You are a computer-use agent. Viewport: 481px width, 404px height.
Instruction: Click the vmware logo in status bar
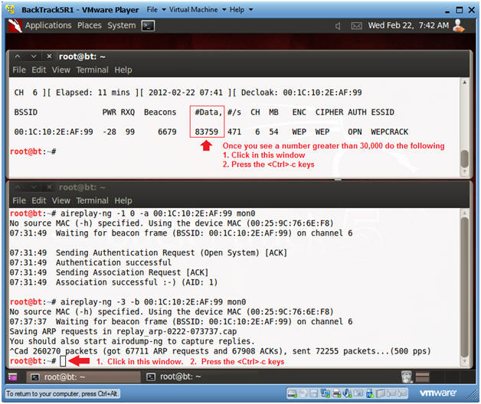[x=438, y=393]
